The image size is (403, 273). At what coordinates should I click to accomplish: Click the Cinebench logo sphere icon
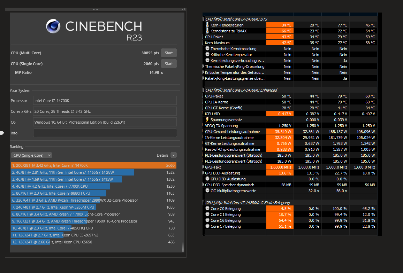tap(53, 26)
